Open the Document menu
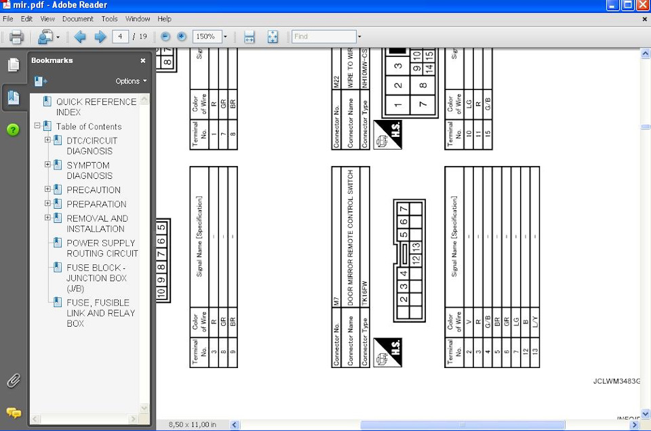Screen dimensions: 651x431 (77, 19)
